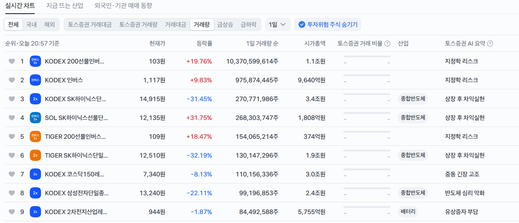The height and width of the screenshot is (223, 519).
Task: Switch market filter to 해외
Action: point(49,24)
